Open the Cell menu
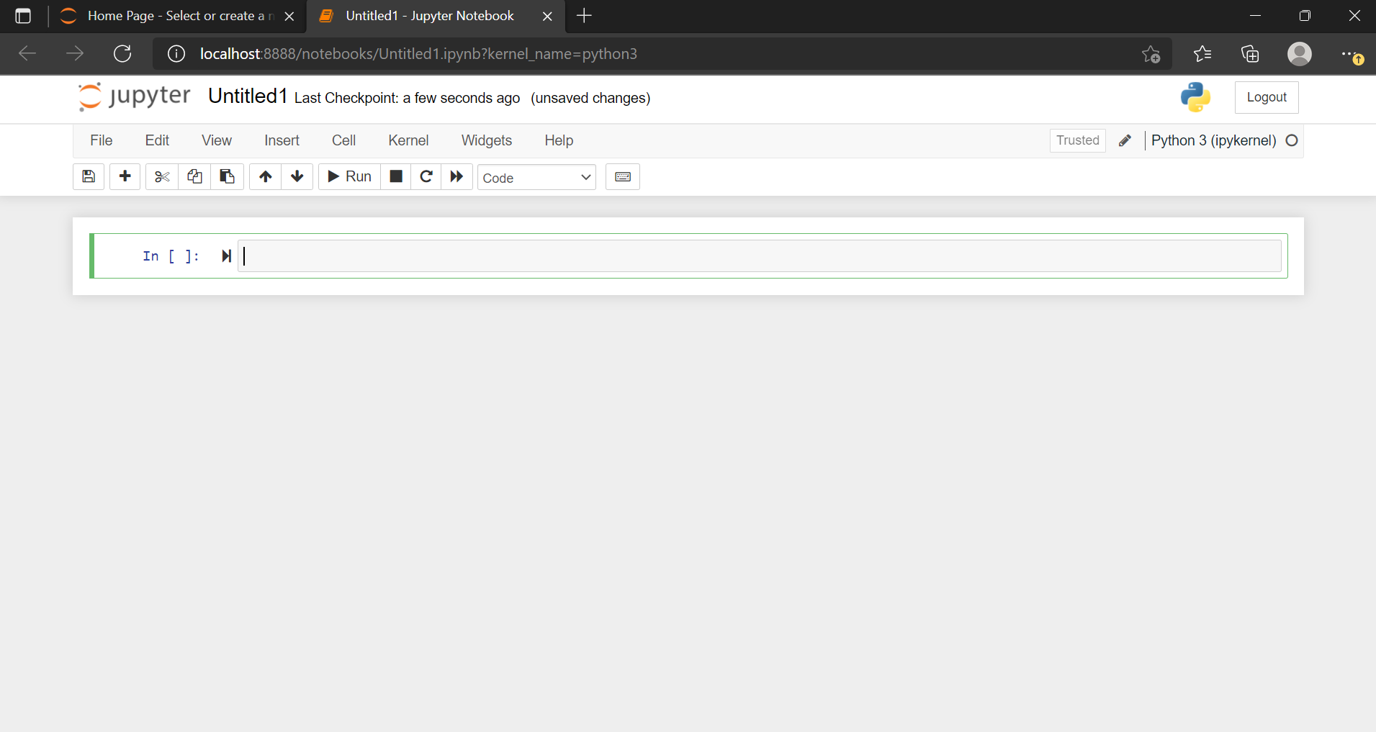The width and height of the screenshot is (1376, 732). [343, 140]
